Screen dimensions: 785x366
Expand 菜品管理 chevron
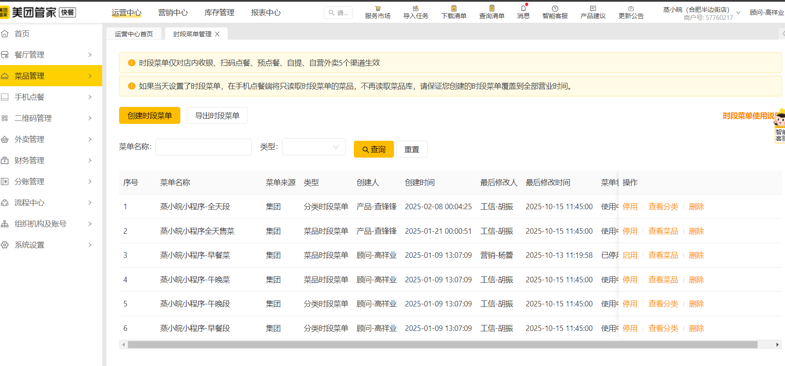pos(90,76)
